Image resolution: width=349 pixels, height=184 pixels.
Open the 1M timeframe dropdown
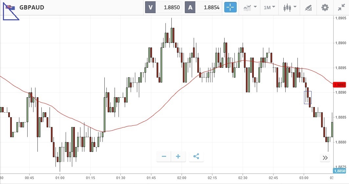[270, 7]
